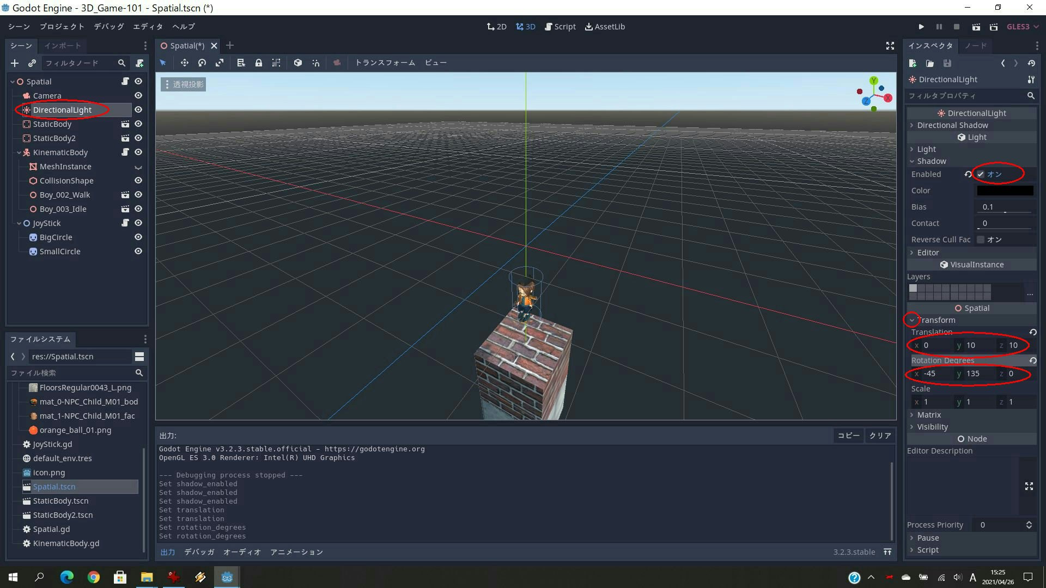This screenshot has height=588, width=1046.
Task: Disable the shadow Enabled checkbox
Action: click(x=981, y=174)
